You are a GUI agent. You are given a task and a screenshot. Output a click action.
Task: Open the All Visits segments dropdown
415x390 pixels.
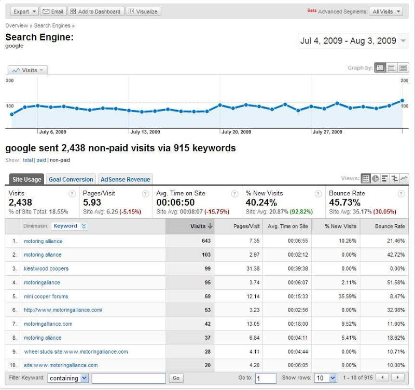386,11
